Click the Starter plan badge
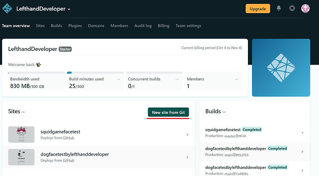Viewport: 319px width, 176px height. (65, 49)
